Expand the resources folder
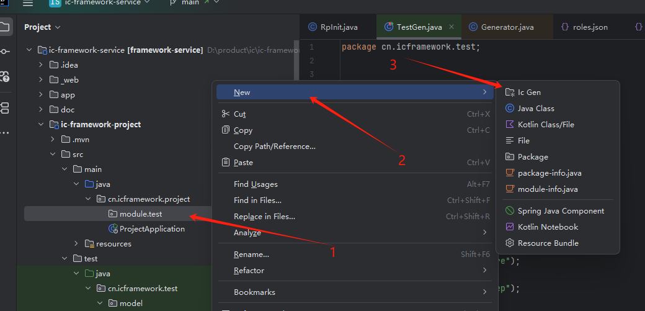This screenshot has width=645, height=311. (76, 244)
